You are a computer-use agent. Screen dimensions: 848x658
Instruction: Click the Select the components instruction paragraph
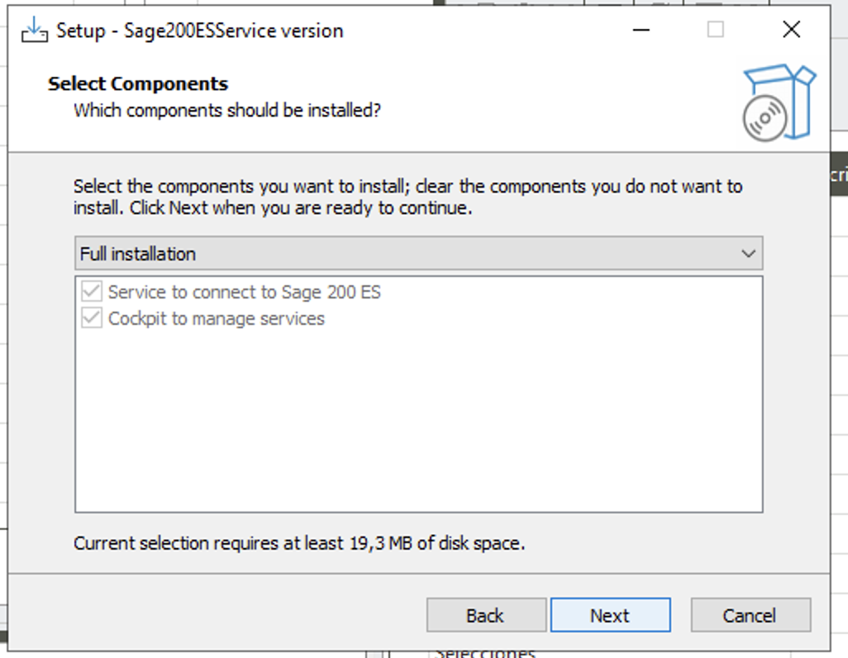(x=407, y=197)
